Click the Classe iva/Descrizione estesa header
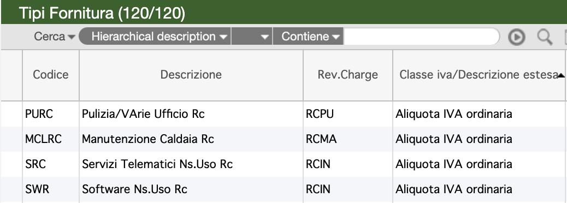 point(479,75)
